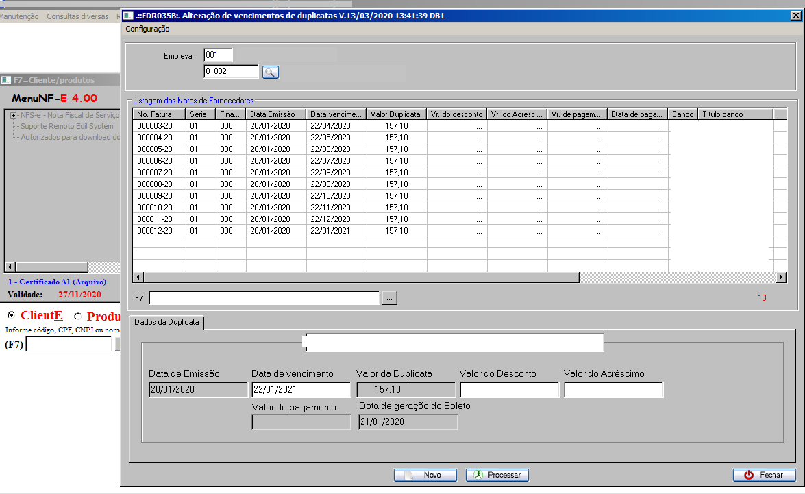
Task: Click the Processar button
Action: (497, 475)
